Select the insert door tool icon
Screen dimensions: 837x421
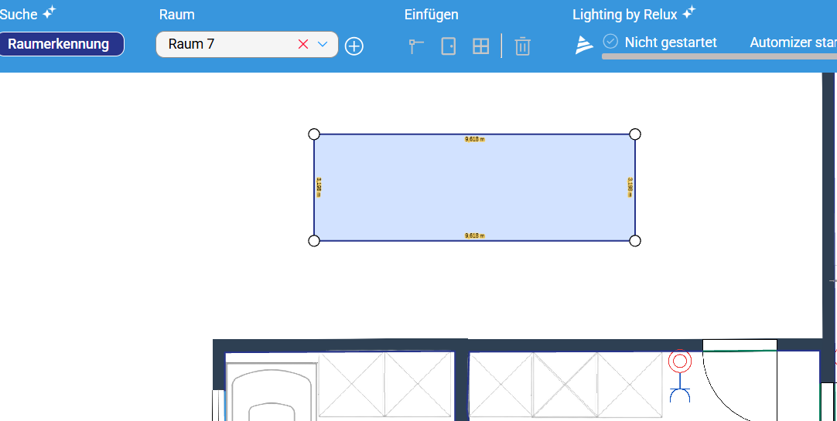tap(449, 46)
